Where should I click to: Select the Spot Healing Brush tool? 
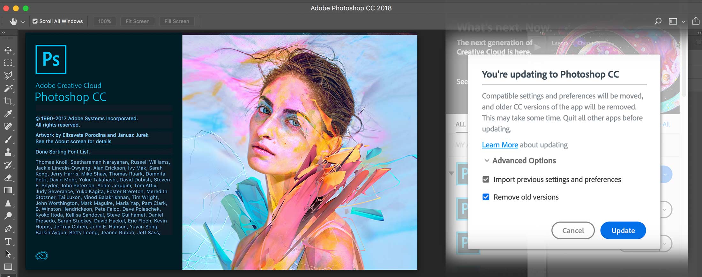(8, 127)
